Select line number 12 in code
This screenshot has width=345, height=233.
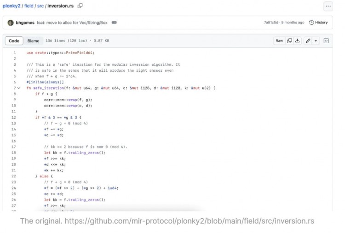point(14,117)
